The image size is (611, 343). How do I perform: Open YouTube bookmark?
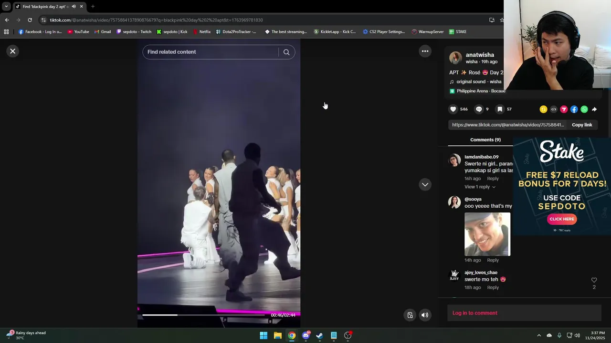click(x=78, y=32)
